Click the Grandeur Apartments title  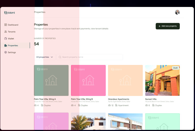(119, 99)
